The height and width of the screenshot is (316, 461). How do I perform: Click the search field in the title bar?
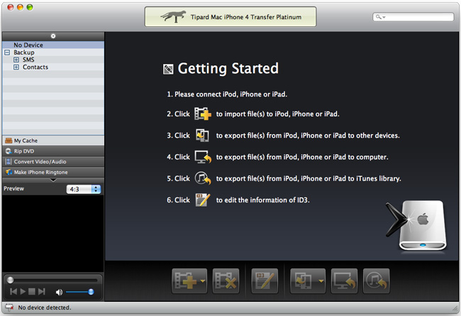click(413, 17)
